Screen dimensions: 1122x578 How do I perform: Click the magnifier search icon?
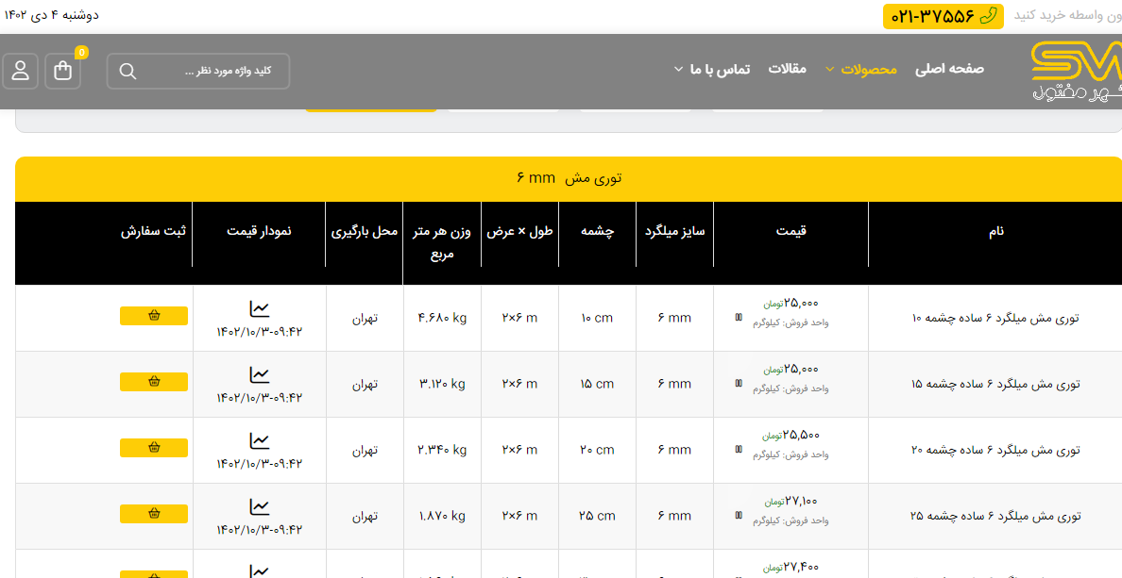pyautogui.click(x=128, y=71)
